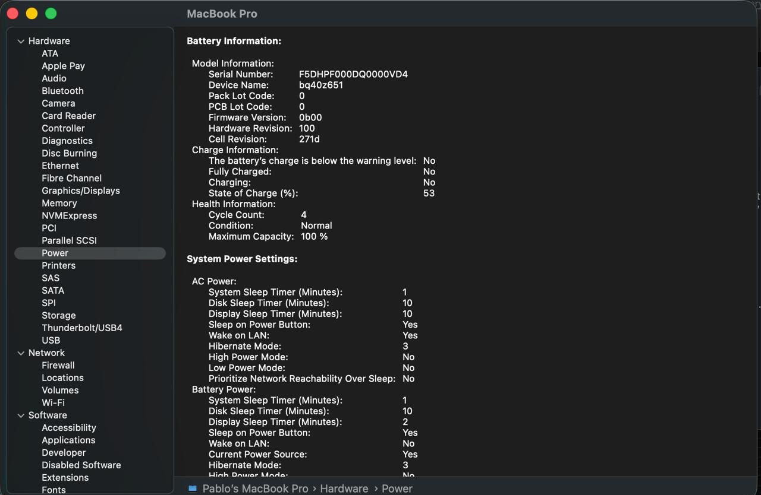Viewport: 761px width, 495px height.
Task: Open Card Reader information
Action: click(x=68, y=116)
